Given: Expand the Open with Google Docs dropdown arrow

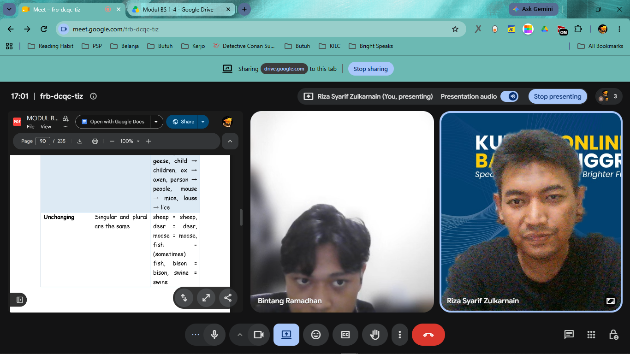Looking at the screenshot, I should (x=156, y=122).
